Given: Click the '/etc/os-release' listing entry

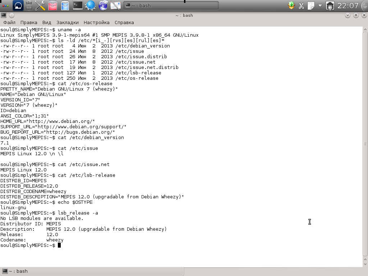Looking at the screenshot, I should pyautogui.click(x=137, y=78).
